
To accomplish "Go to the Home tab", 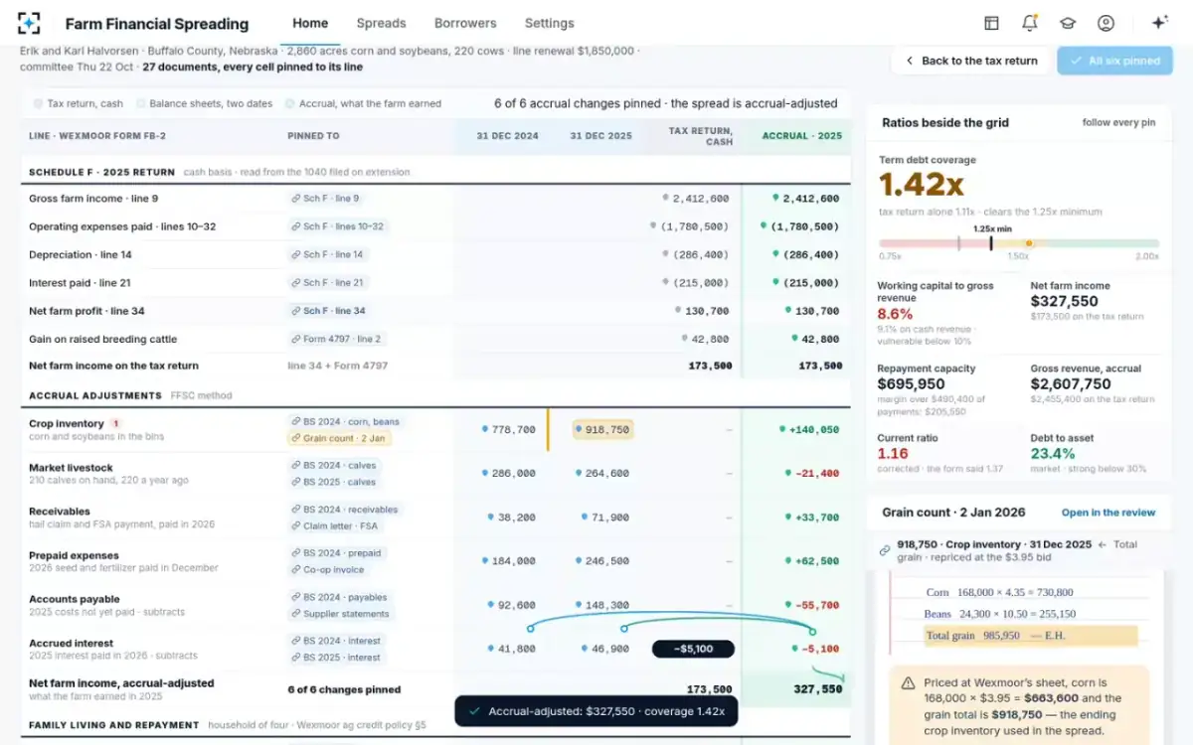I will 310,23.
